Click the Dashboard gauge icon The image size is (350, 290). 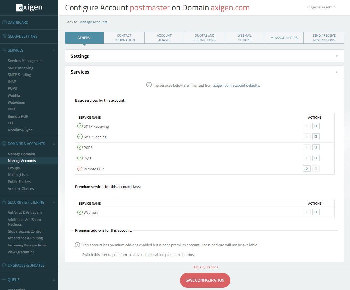[4, 22]
